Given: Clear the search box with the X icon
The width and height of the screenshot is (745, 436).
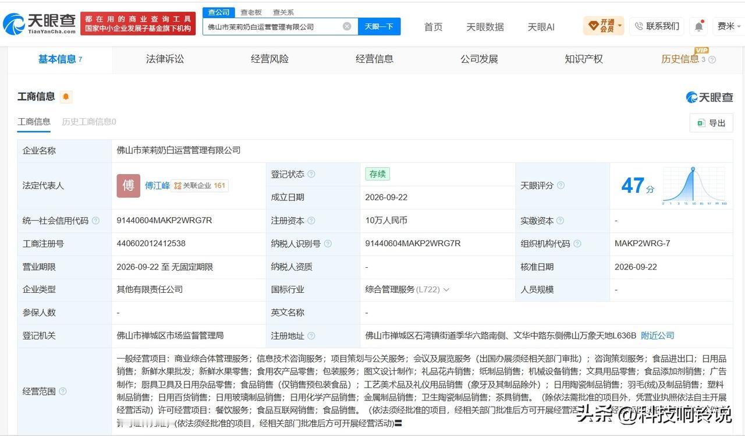Looking at the screenshot, I should 347,26.
